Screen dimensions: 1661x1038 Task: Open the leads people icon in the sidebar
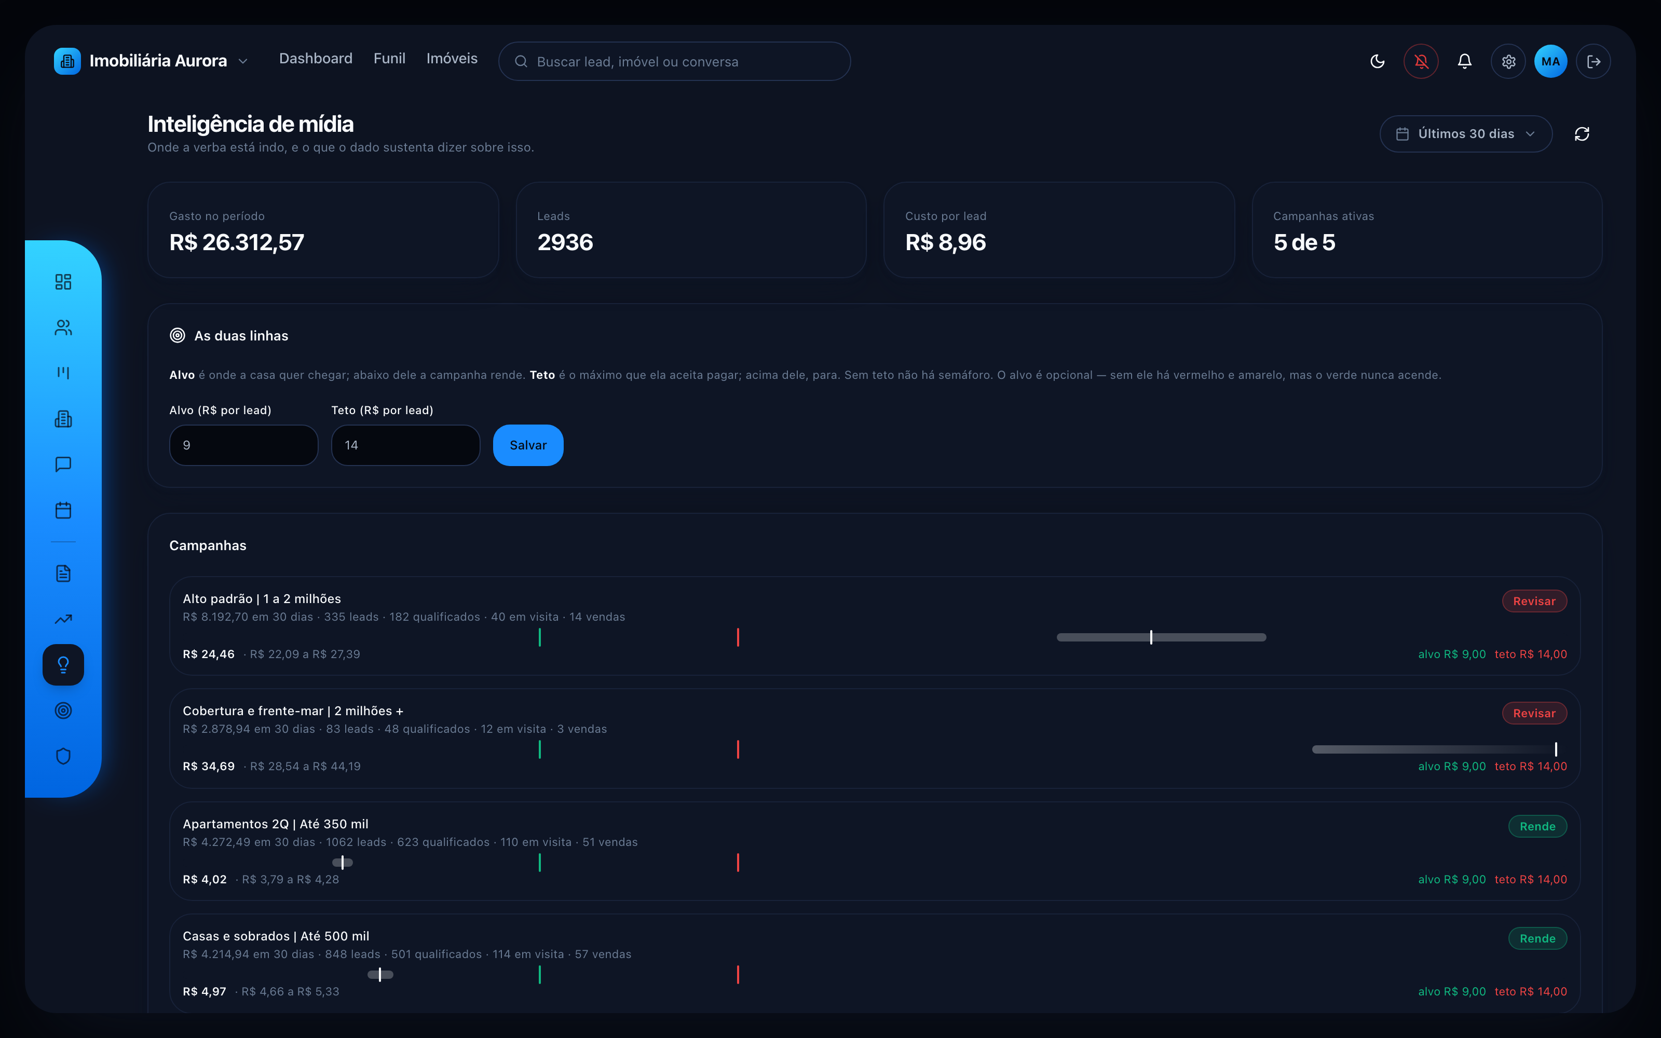click(63, 327)
